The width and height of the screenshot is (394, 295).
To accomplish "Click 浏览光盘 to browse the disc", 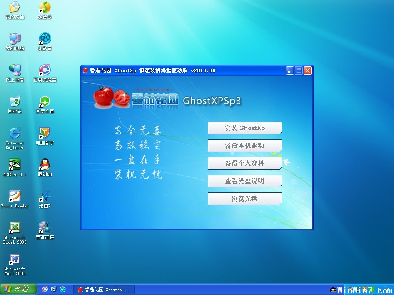I will pyautogui.click(x=244, y=199).
